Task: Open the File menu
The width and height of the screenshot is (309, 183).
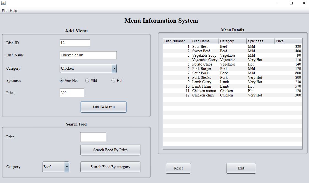Action: [x=5, y=11]
